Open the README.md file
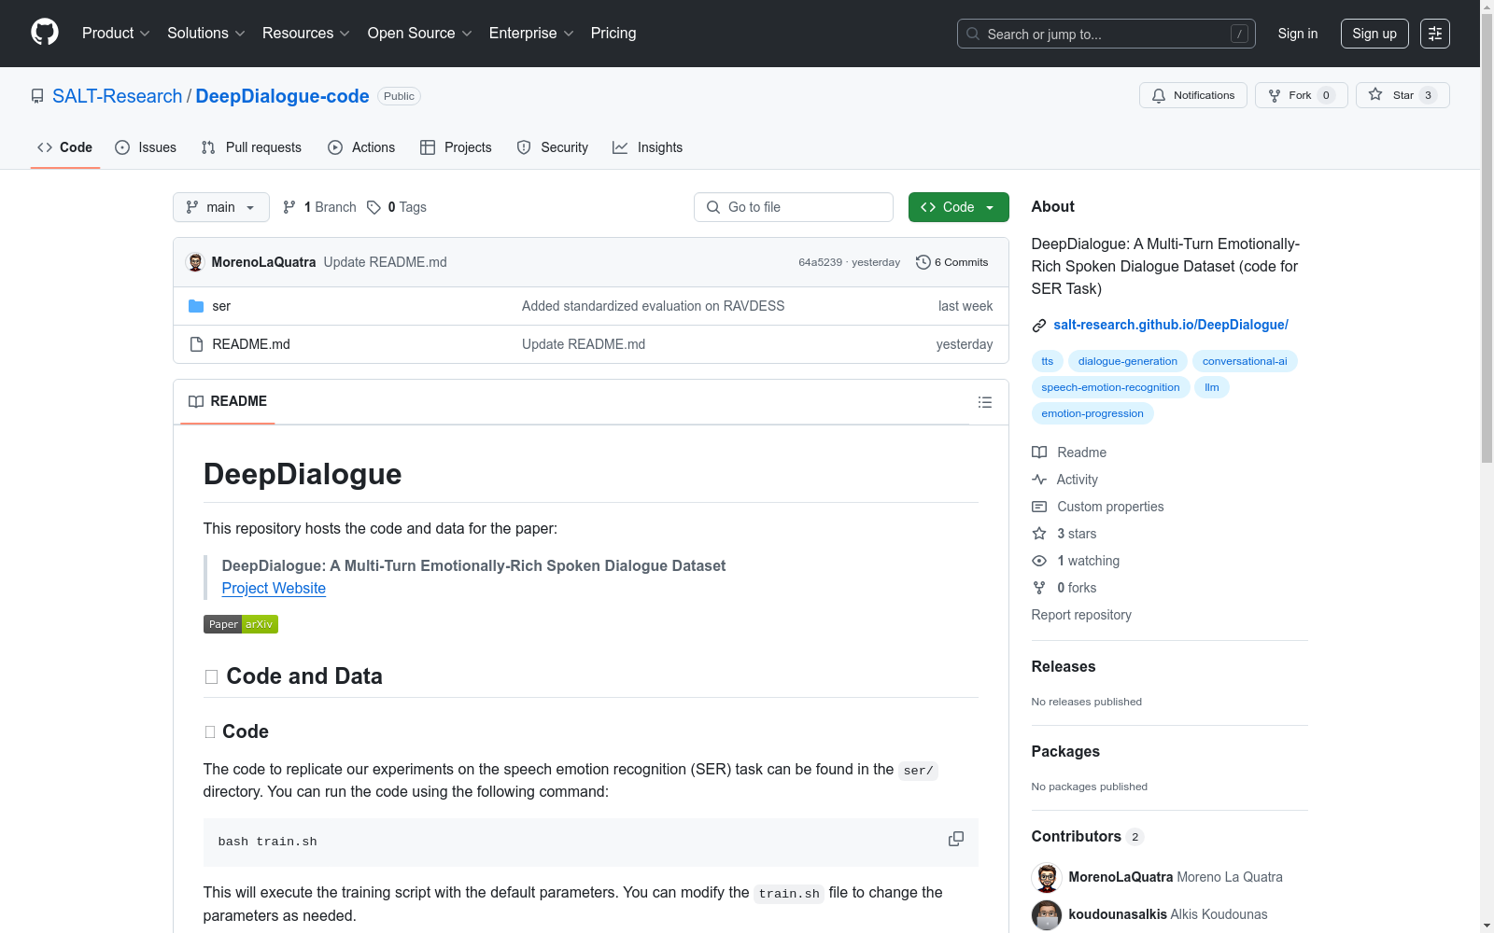1494x933 pixels. tap(251, 344)
